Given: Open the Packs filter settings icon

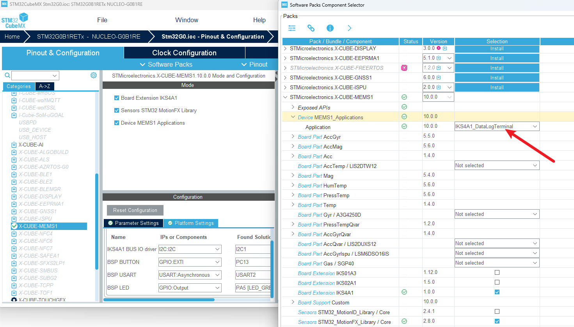Looking at the screenshot, I should (x=292, y=28).
